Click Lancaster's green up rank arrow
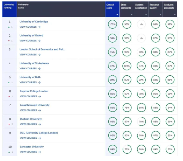Screen dimensions: 183x161 click(x=9, y=152)
